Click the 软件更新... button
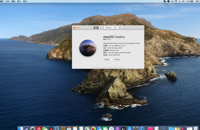 117,60
